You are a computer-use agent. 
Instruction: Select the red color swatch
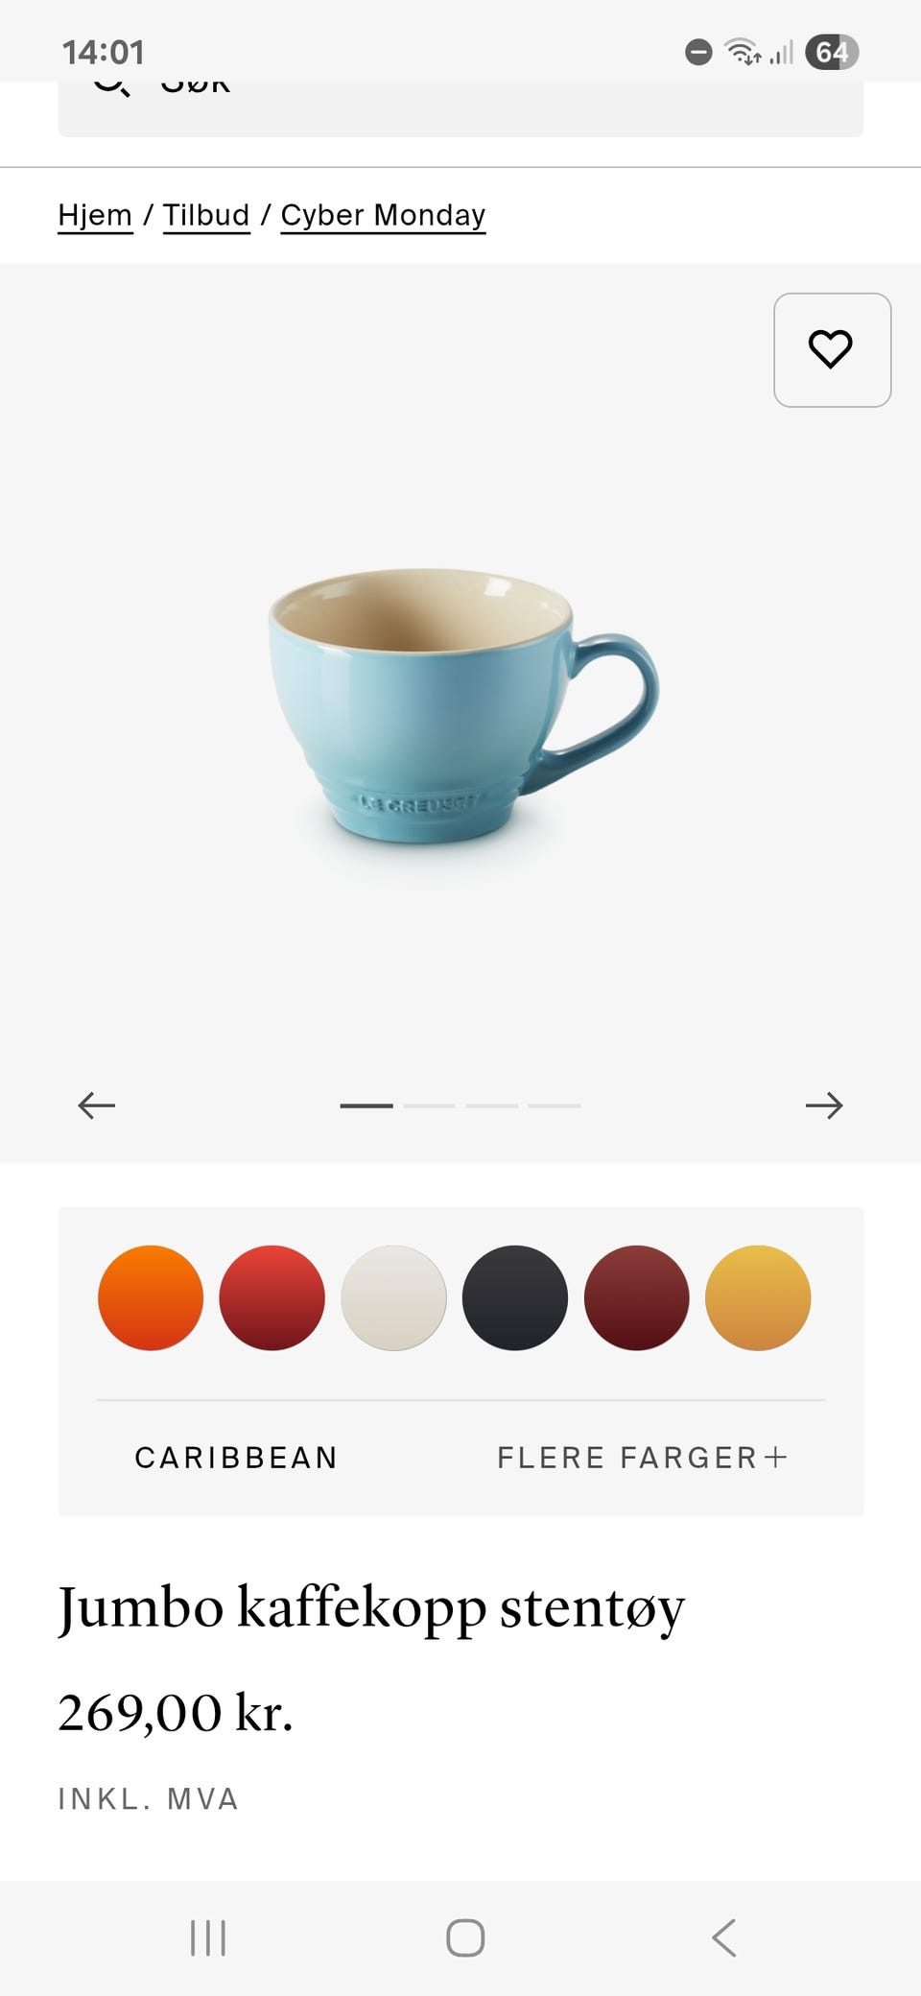272,1298
